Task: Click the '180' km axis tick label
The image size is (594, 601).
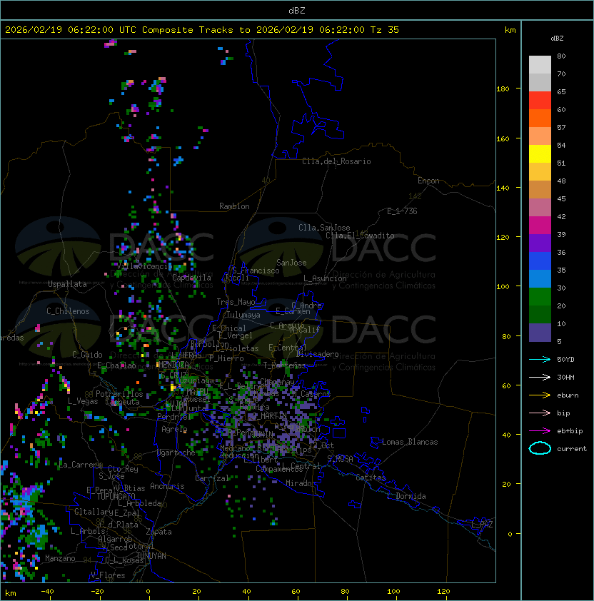Action: coord(503,89)
